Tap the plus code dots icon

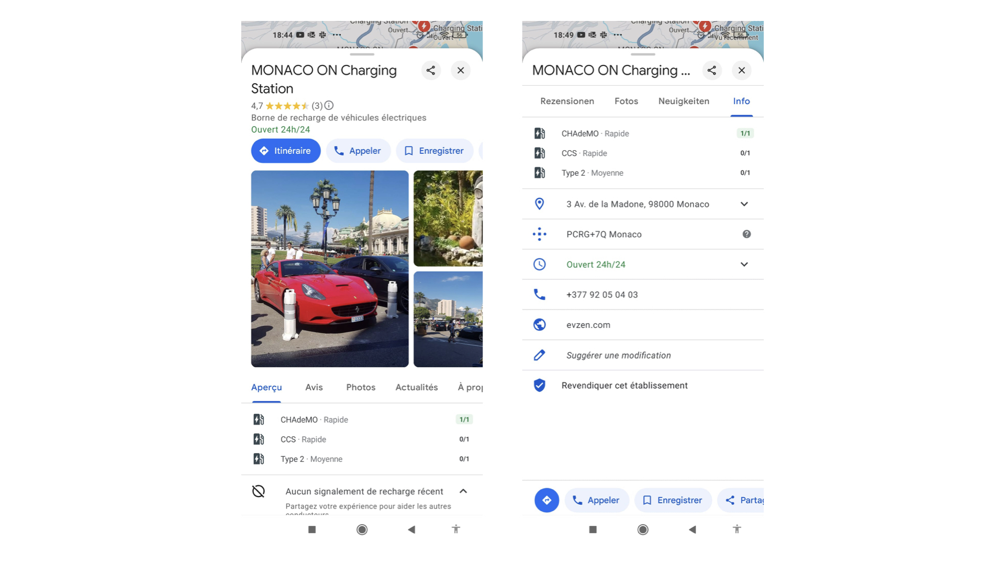(x=540, y=234)
